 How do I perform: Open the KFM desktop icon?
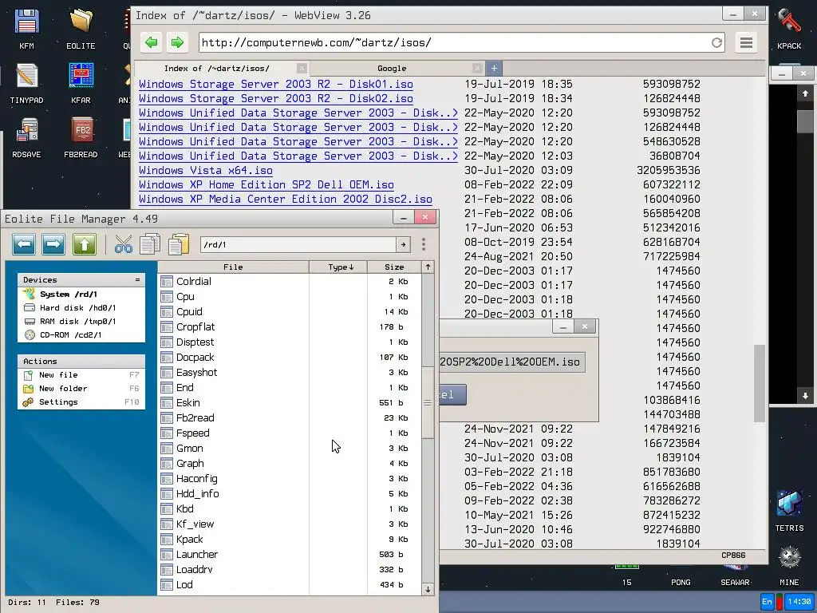coord(26,30)
